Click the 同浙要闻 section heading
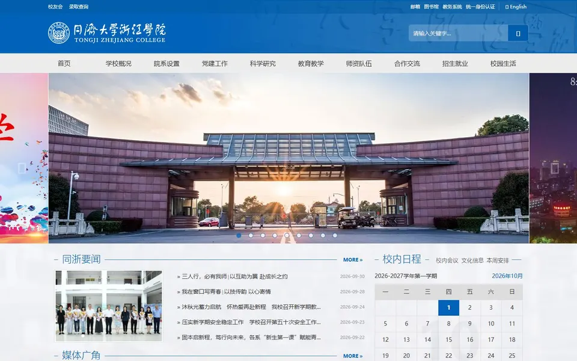The width and height of the screenshot is (577, 361). pyautogui.click(x=81, y=259)
